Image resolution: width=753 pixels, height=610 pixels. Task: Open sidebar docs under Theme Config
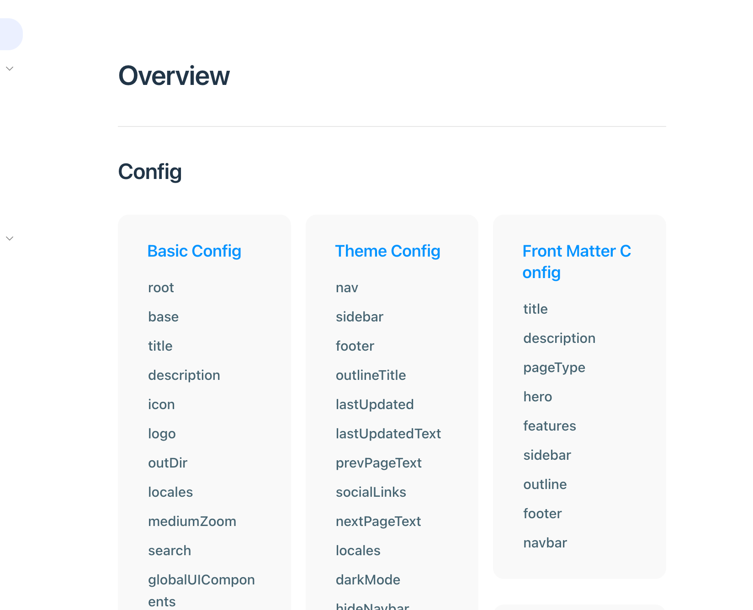pos(360,316)
